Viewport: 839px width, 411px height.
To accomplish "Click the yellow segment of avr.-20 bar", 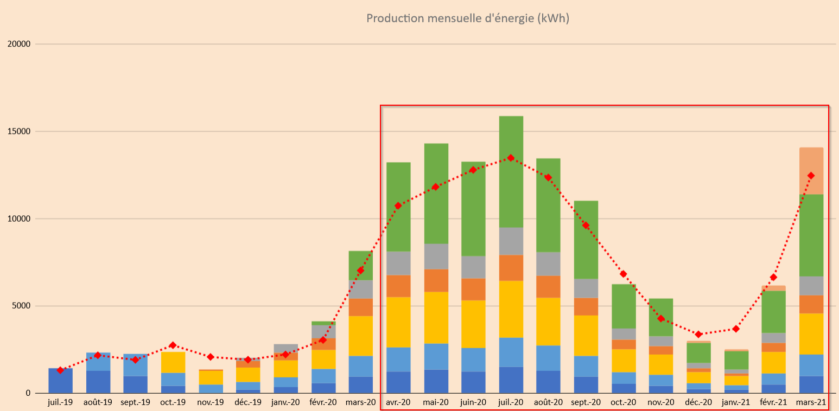I will tap(398, 322).
